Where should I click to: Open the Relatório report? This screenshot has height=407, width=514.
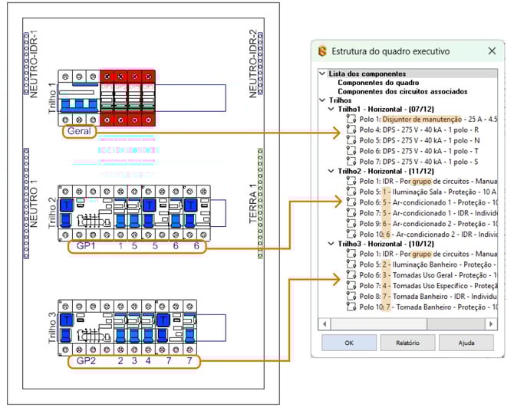pos(407,343)
